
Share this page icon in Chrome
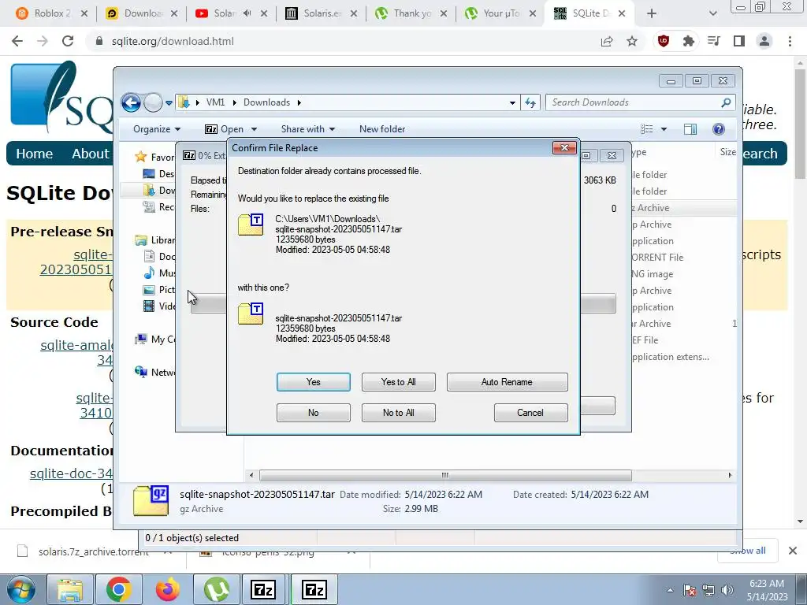tap(607, 41)
